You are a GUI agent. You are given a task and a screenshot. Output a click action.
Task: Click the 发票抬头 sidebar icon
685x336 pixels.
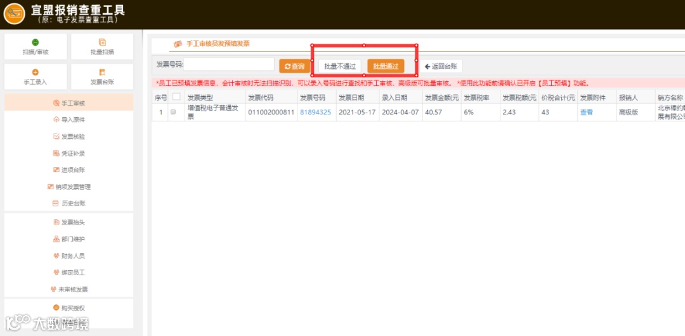pyautogui.click(x=56, y=222)
